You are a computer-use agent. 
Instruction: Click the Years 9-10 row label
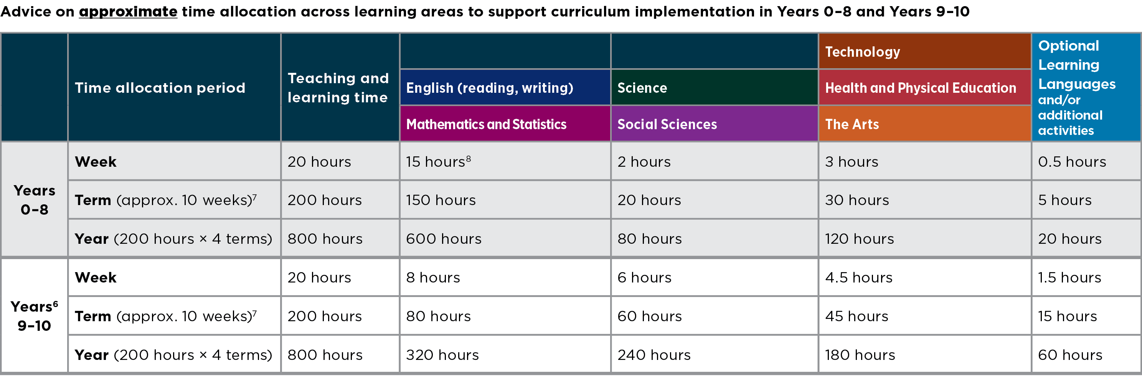(34, 316)
